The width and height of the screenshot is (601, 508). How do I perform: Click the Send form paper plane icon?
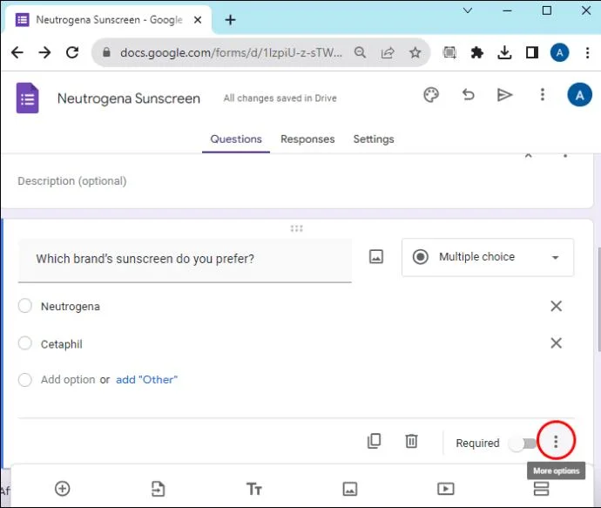pos(504,95)
